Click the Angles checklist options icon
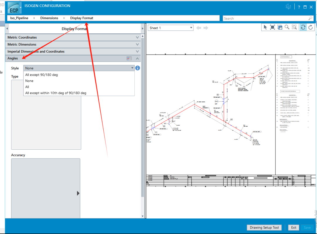 tap(129, 59)
